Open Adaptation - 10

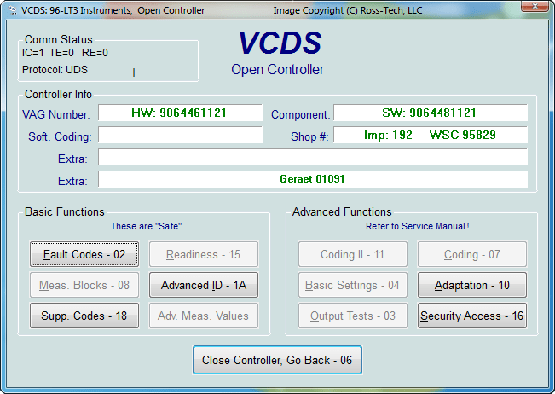tap(471, 285)
